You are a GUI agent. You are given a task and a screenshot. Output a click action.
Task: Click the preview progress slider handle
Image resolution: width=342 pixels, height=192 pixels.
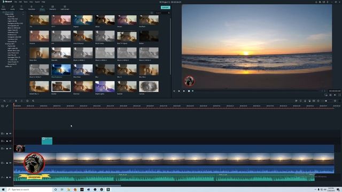click(192, 91)
